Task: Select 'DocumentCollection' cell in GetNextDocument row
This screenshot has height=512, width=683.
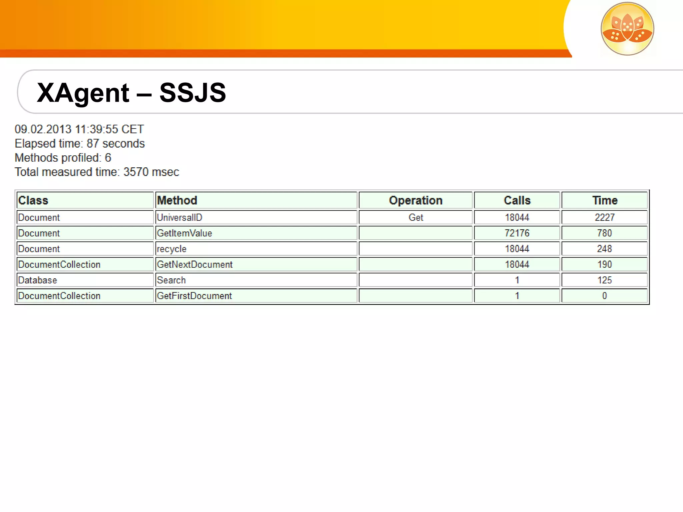Action: coord(85,264)
